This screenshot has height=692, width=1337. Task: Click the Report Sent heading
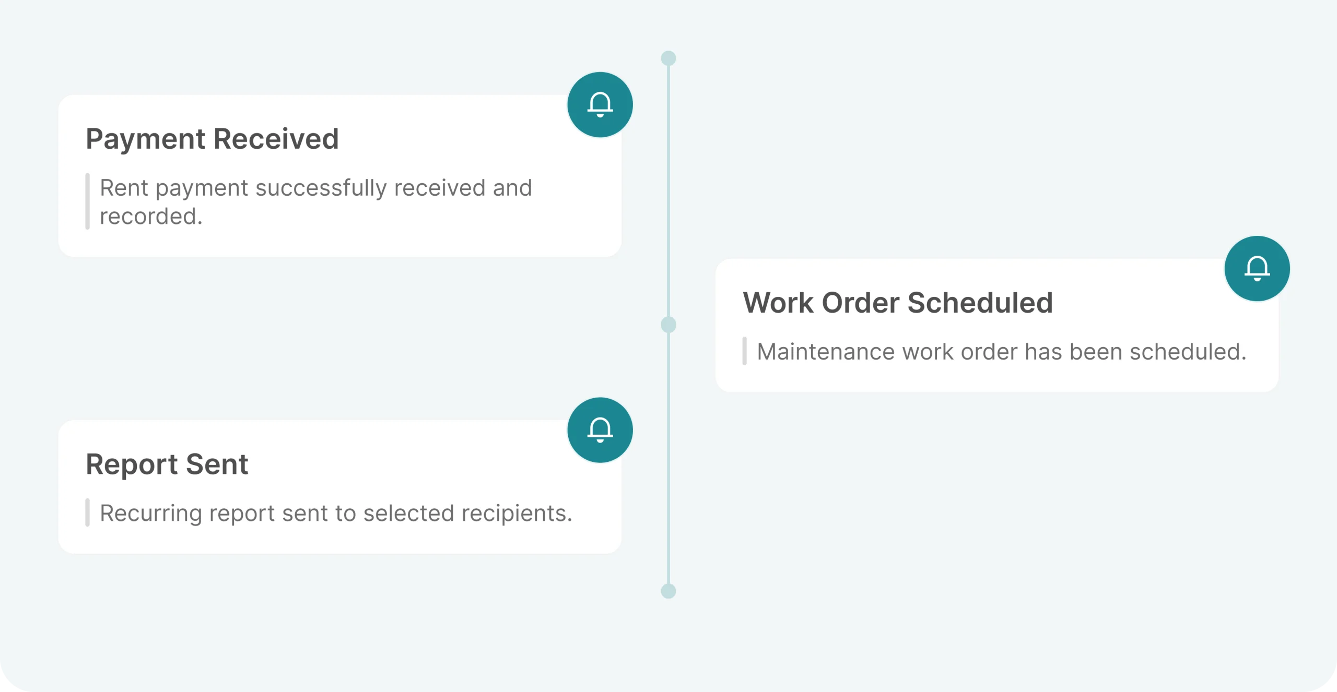point(167,464)
